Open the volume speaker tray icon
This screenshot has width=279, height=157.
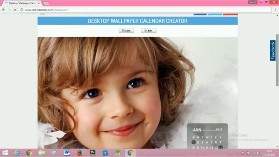[x=258, y=153]
